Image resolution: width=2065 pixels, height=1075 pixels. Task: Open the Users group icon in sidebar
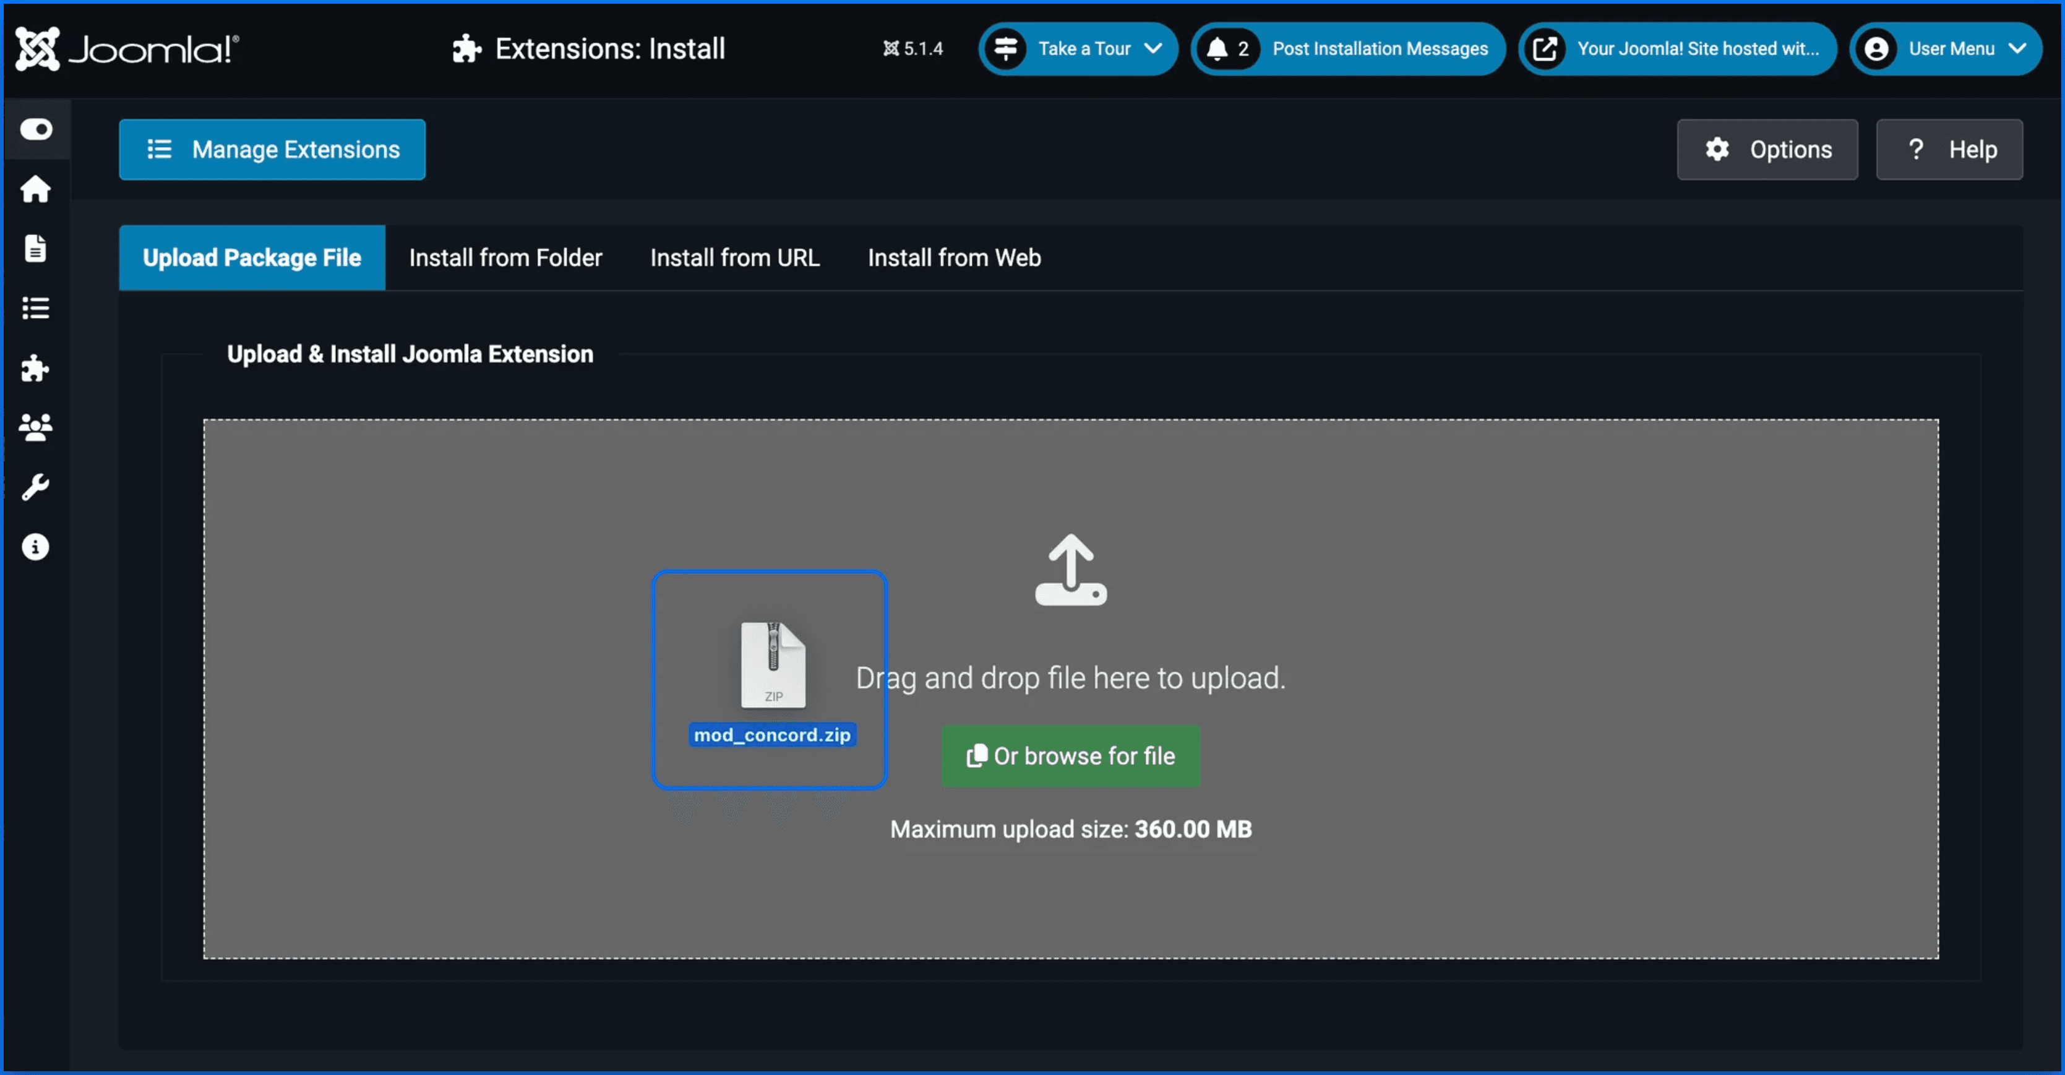[35, 427]
